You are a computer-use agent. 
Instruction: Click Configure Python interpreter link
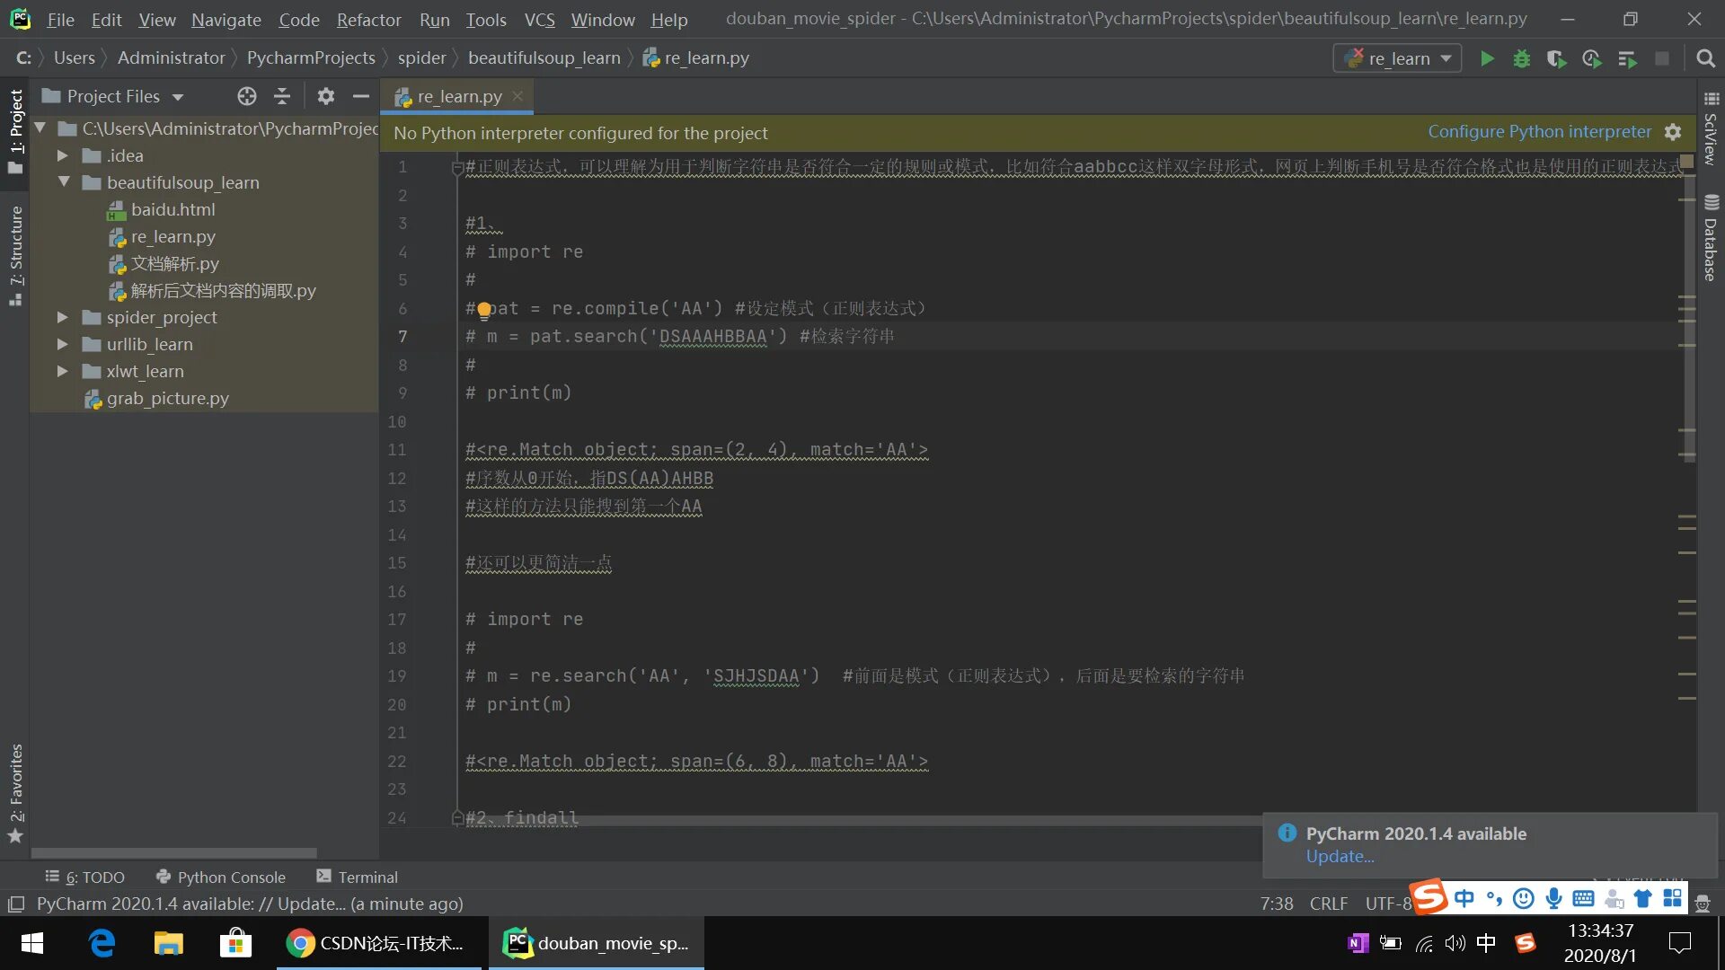(1539, 132)
